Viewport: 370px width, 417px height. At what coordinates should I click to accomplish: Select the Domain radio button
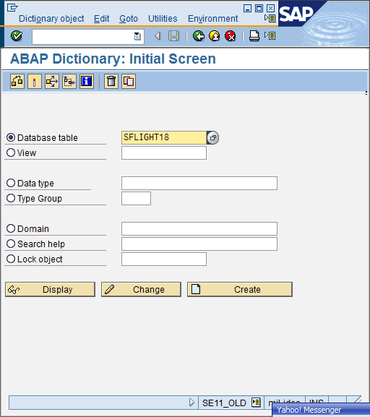[11, 228]
